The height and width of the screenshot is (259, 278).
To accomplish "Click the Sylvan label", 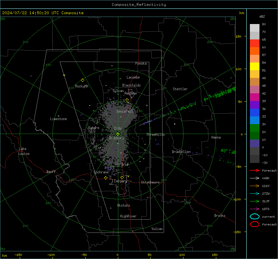I will (118, 91).
